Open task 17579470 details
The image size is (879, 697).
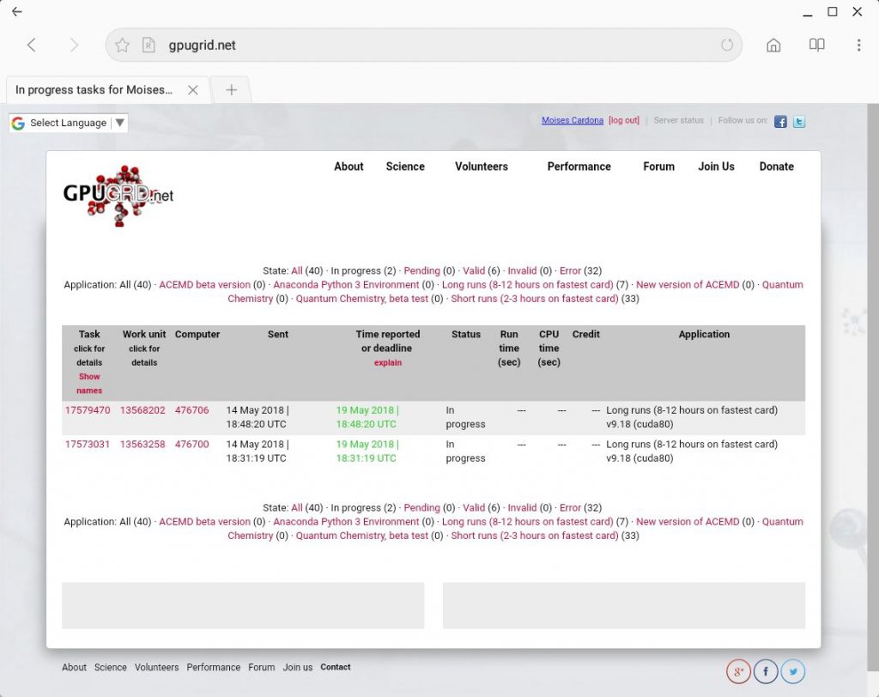click(88, 410)
